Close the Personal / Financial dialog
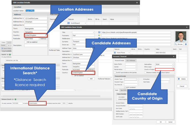The height and width of the screenshot is (125, 190). 173,56
